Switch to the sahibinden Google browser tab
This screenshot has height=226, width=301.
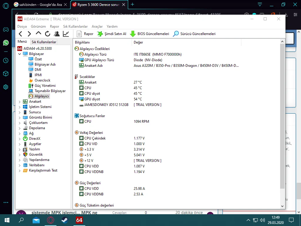coord(41,5)
